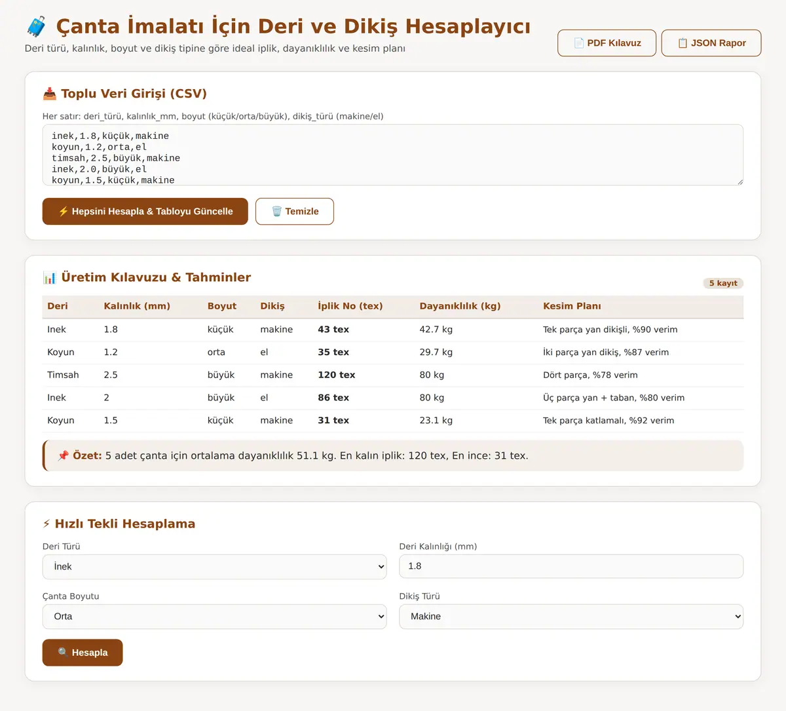Click inside the CSV bulk data textarea
The height and width of the screenshot is (711, 786).
click(393, 155)
